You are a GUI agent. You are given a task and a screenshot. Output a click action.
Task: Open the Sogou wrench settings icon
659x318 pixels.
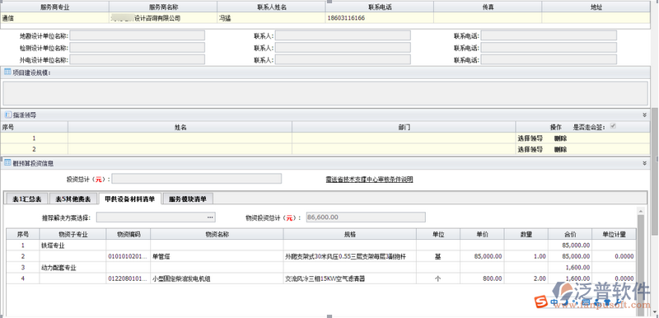pyautogui.click(x=619, y=302)
